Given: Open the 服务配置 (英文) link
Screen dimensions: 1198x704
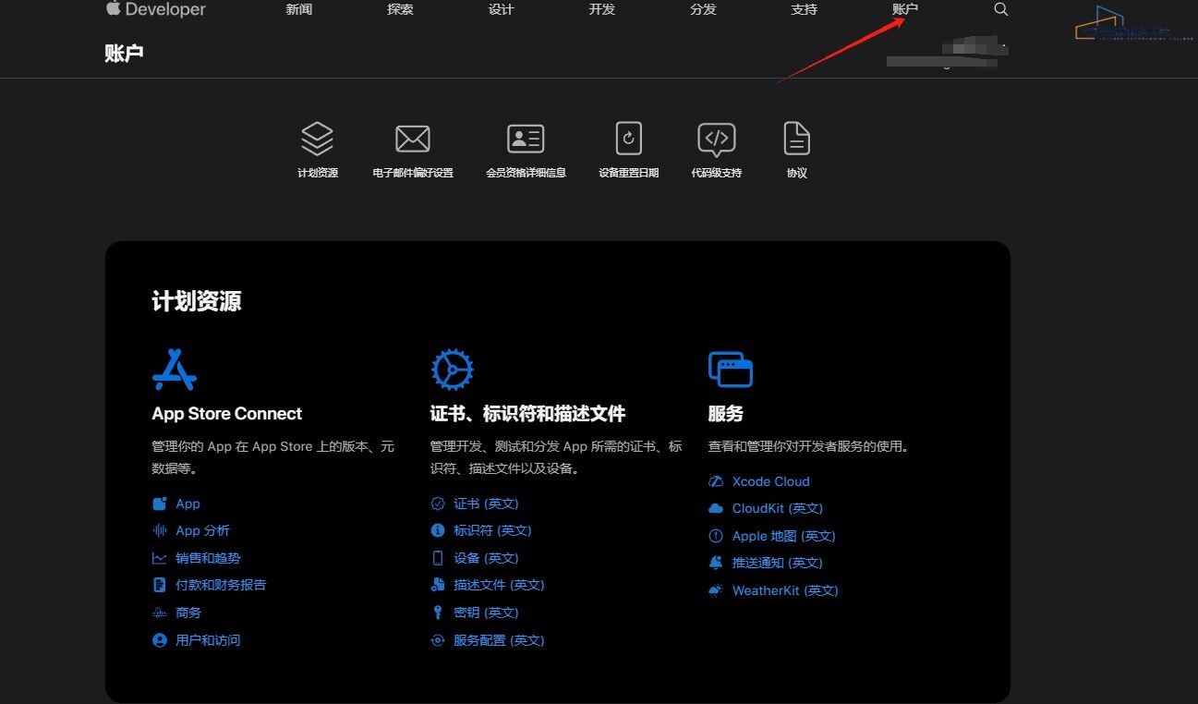Looking at the screenshot, I should 499,640.
